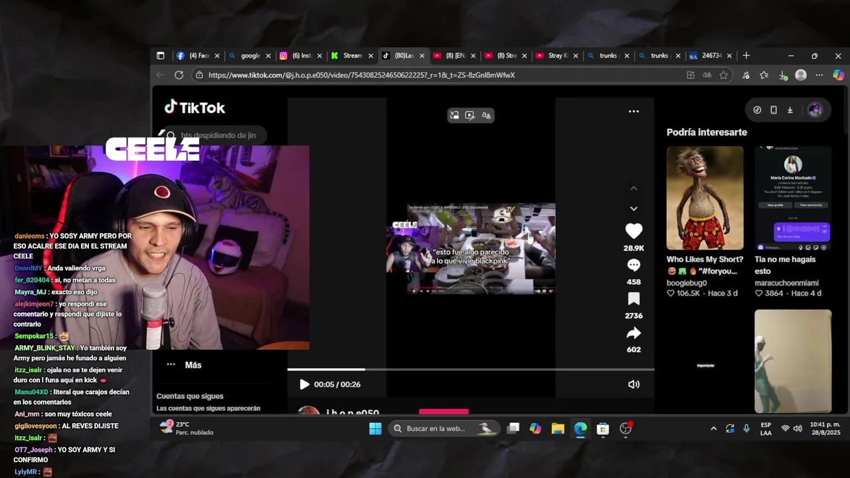
Task: Open the Copilot sidebar icon
Action: pos(838,75)
